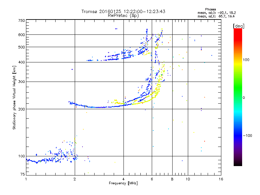Click the x-axis label '16'
The width and height of the screenshot is (260, 195).
(221, 179)
